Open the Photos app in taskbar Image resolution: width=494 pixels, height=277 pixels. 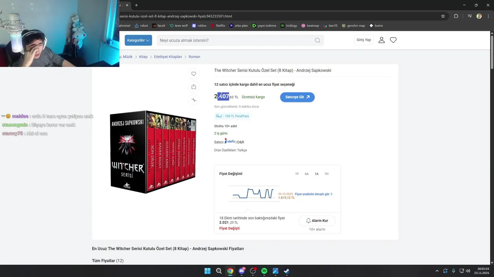[276, 271]
